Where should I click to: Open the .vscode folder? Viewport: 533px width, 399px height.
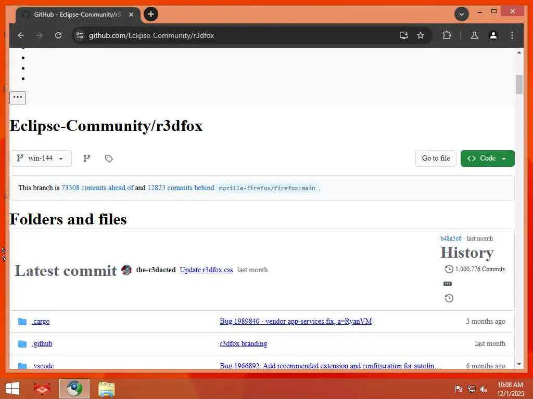pos(43,366)
